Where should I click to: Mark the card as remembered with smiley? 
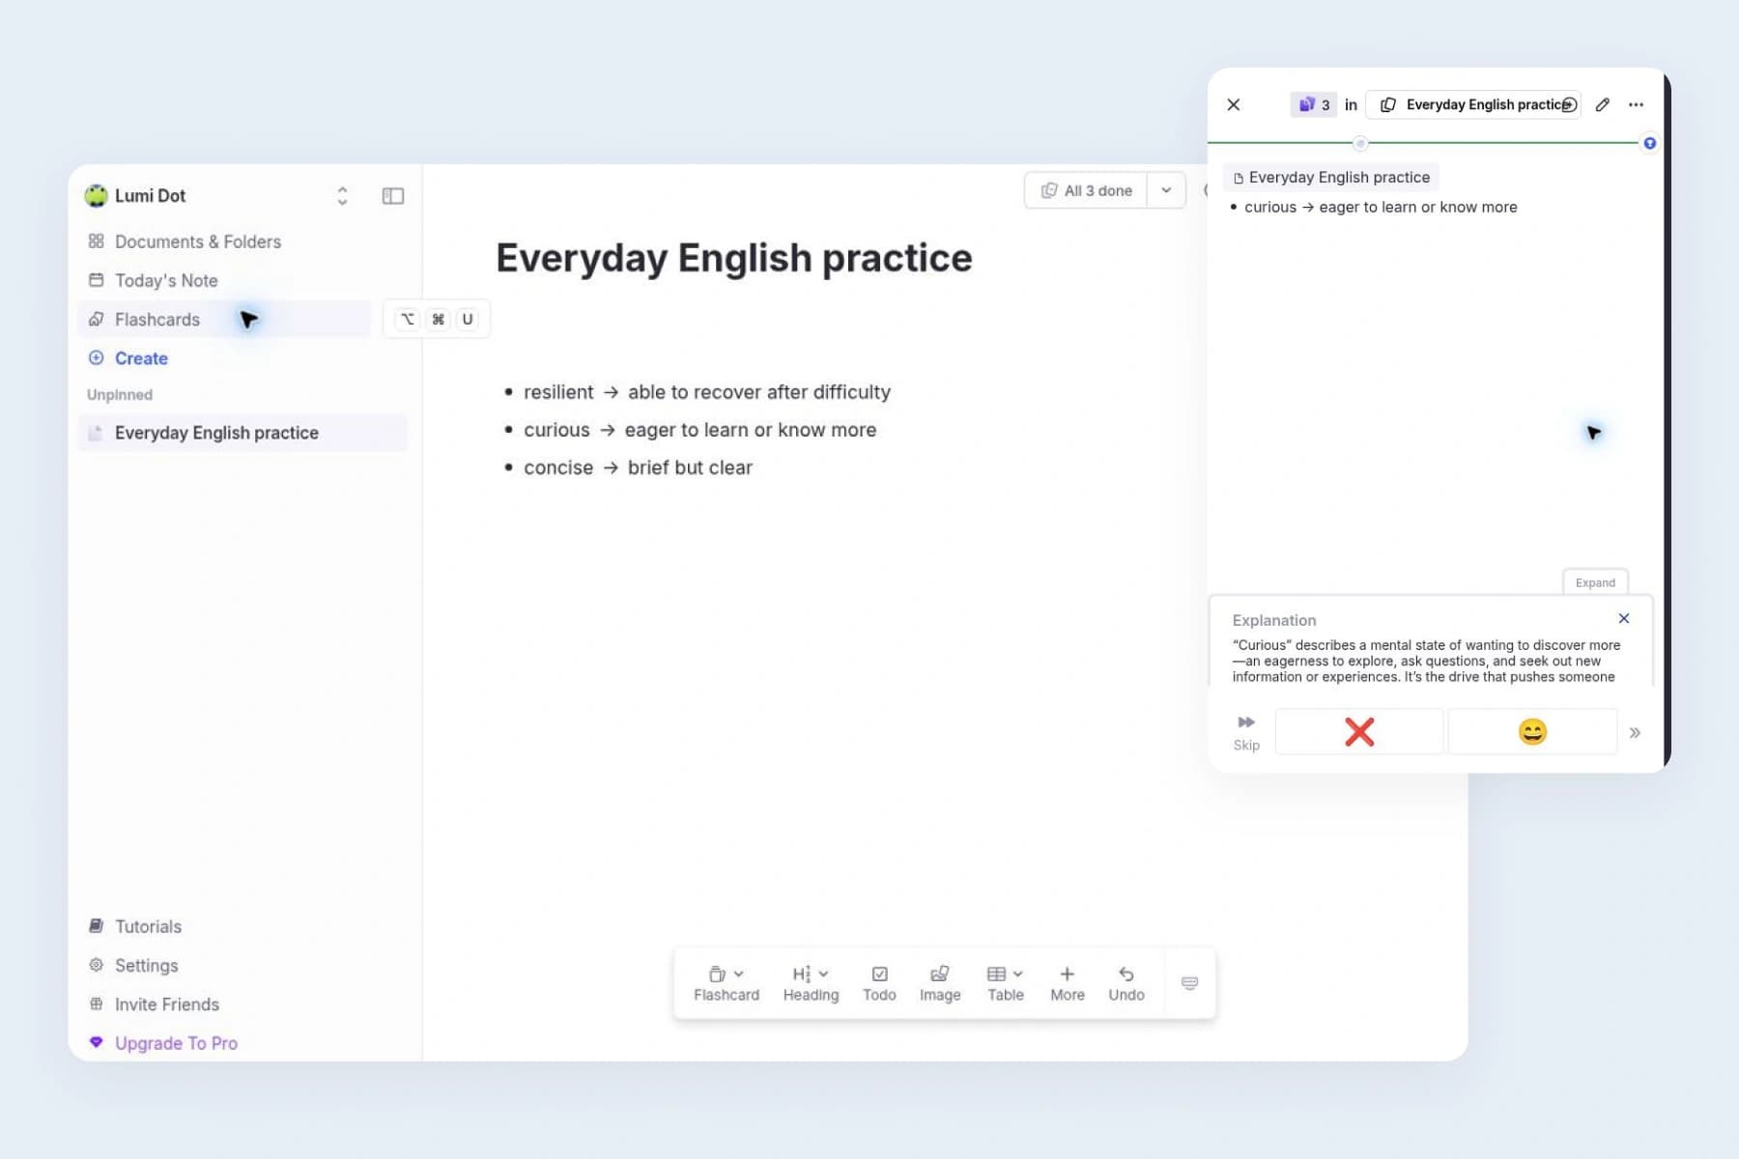tap(1532, 732)
